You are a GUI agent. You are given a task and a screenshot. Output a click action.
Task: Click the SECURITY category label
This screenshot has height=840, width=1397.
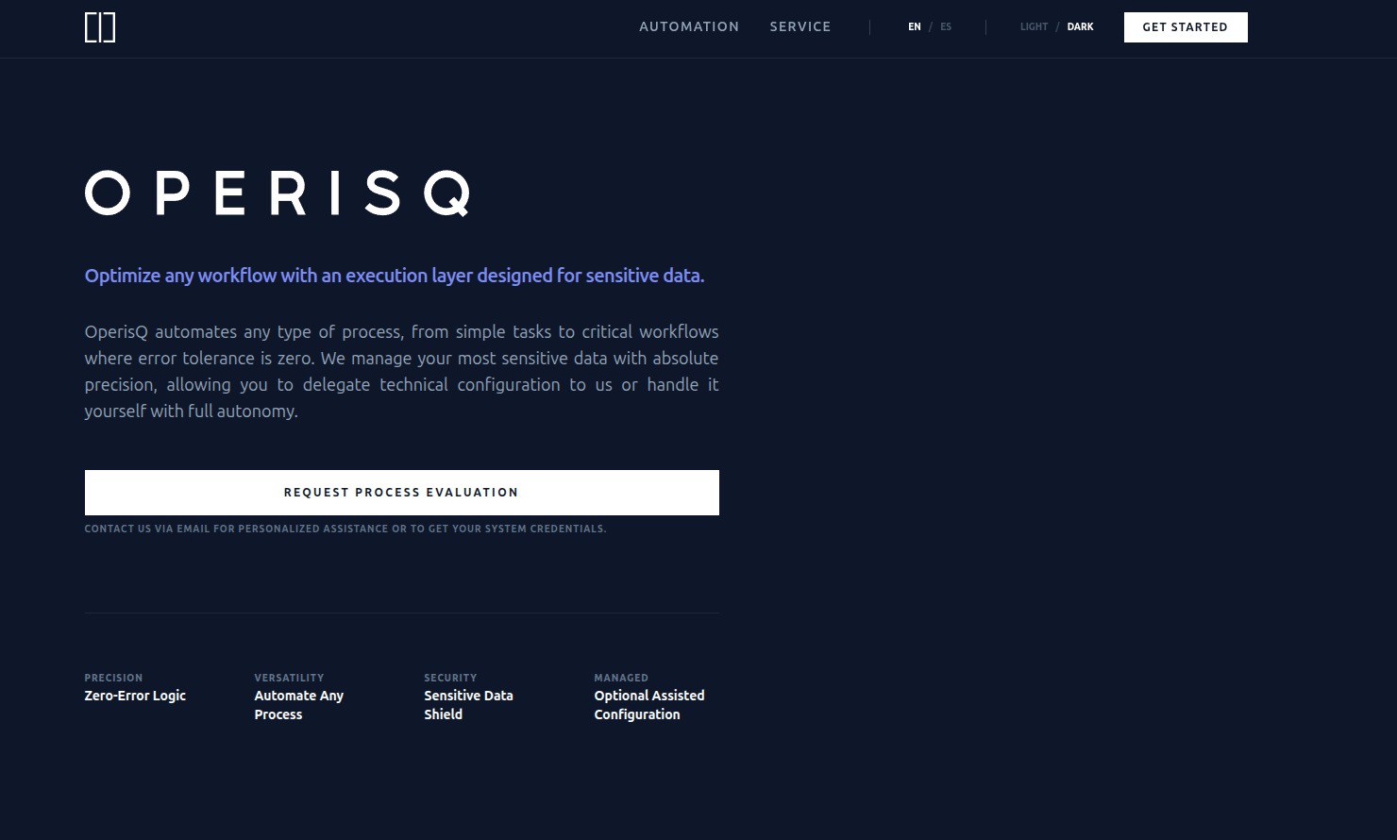(450, 678)
